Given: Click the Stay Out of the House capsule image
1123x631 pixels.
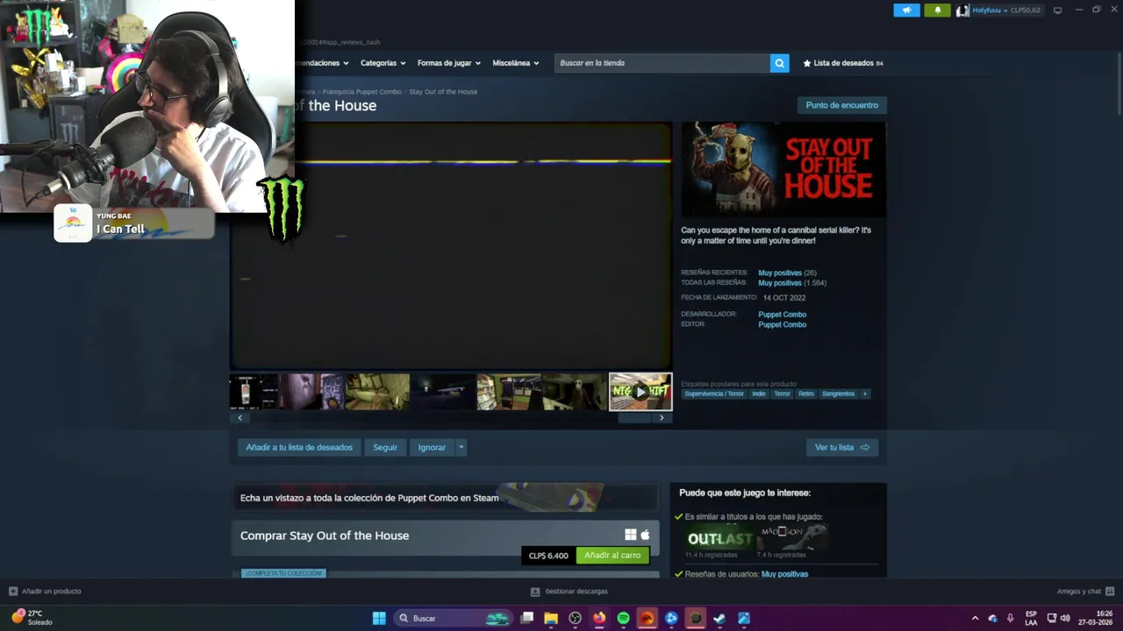Looking at the screenshot, I should (x=783, y=170).
